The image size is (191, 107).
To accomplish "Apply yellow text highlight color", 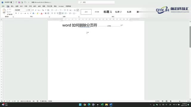I will click(38, 13).
